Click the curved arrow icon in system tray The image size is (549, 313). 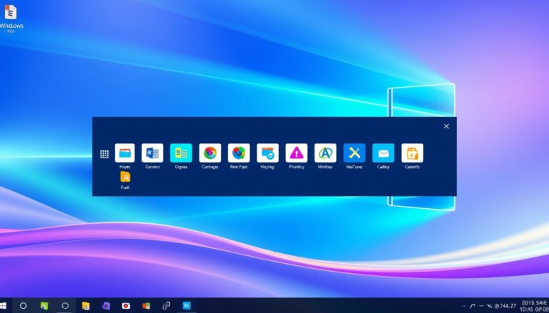tap(473, 307)
